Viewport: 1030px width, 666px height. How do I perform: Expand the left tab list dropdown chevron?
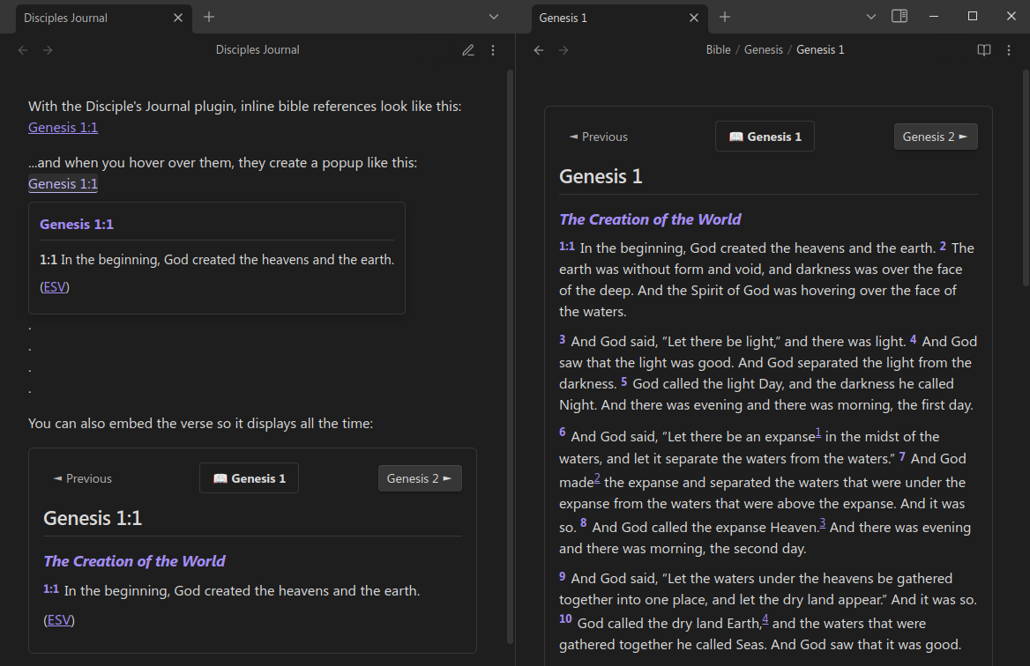point(494,17)
